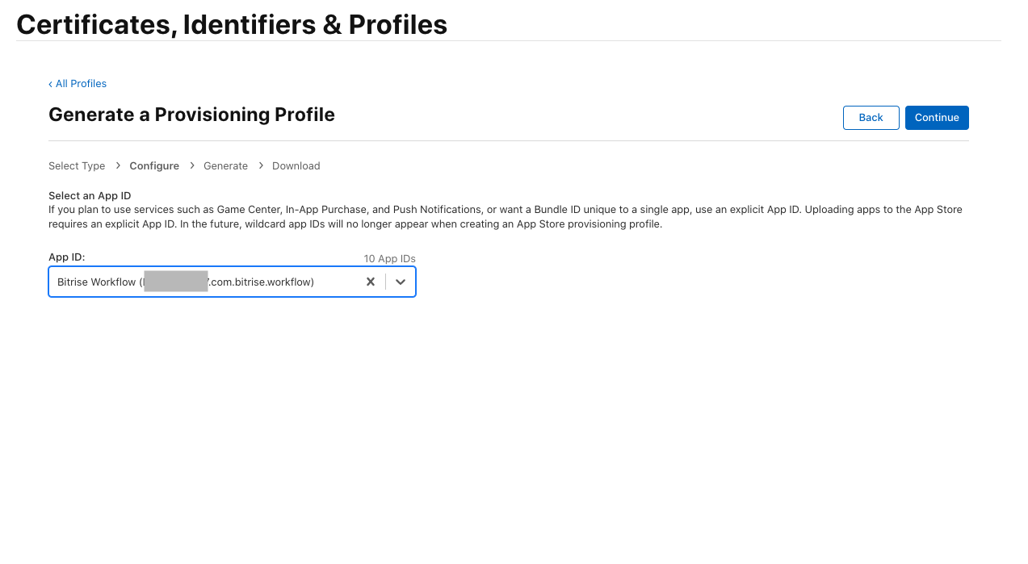The image size is (1028, 564).
Task: Click the chevron after Select Type
Action: (118, 165)
